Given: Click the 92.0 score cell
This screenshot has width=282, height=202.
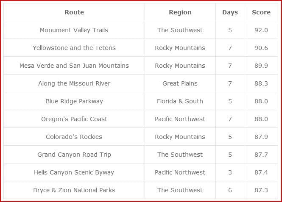Looking at the screenshot, I should tap(261, 30).
